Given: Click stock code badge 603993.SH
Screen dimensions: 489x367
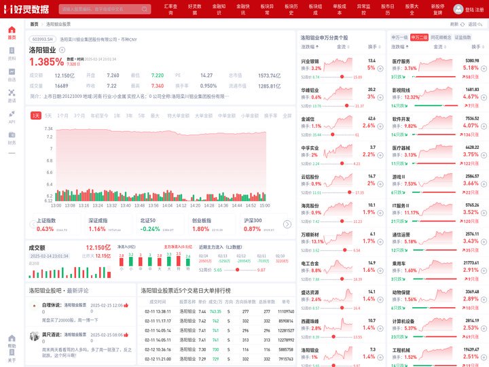Looking at the screenshot, I should click(43, 39).
